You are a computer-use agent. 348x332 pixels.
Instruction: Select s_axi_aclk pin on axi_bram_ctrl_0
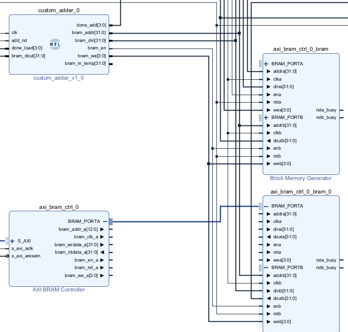pyautogui.click(x=22, y=249)
